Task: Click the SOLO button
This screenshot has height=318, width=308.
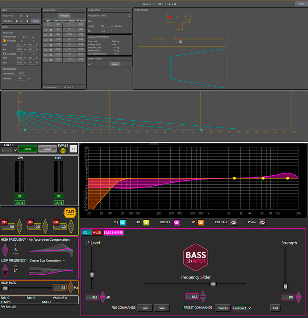Action: 47,149
